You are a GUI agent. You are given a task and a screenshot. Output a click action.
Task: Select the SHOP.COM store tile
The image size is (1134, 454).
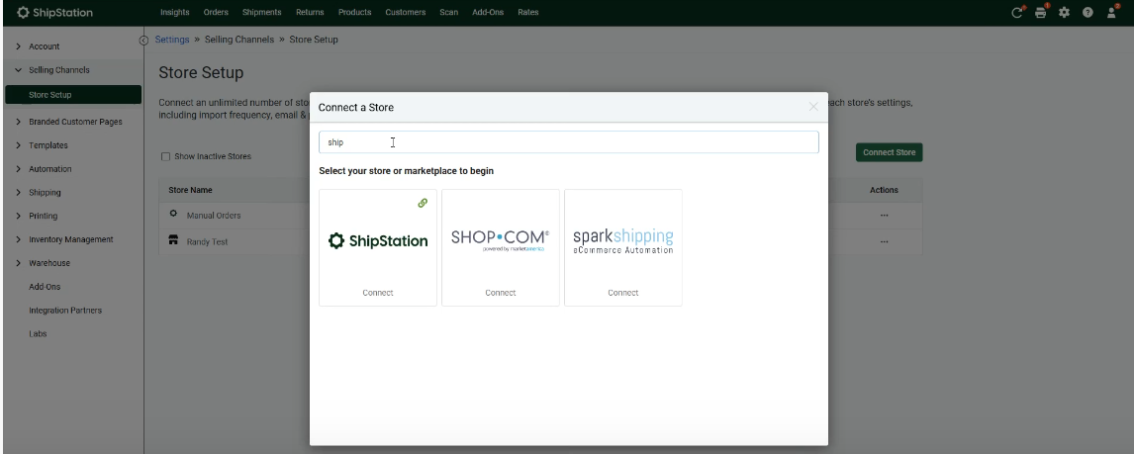[x=501, y=247]
